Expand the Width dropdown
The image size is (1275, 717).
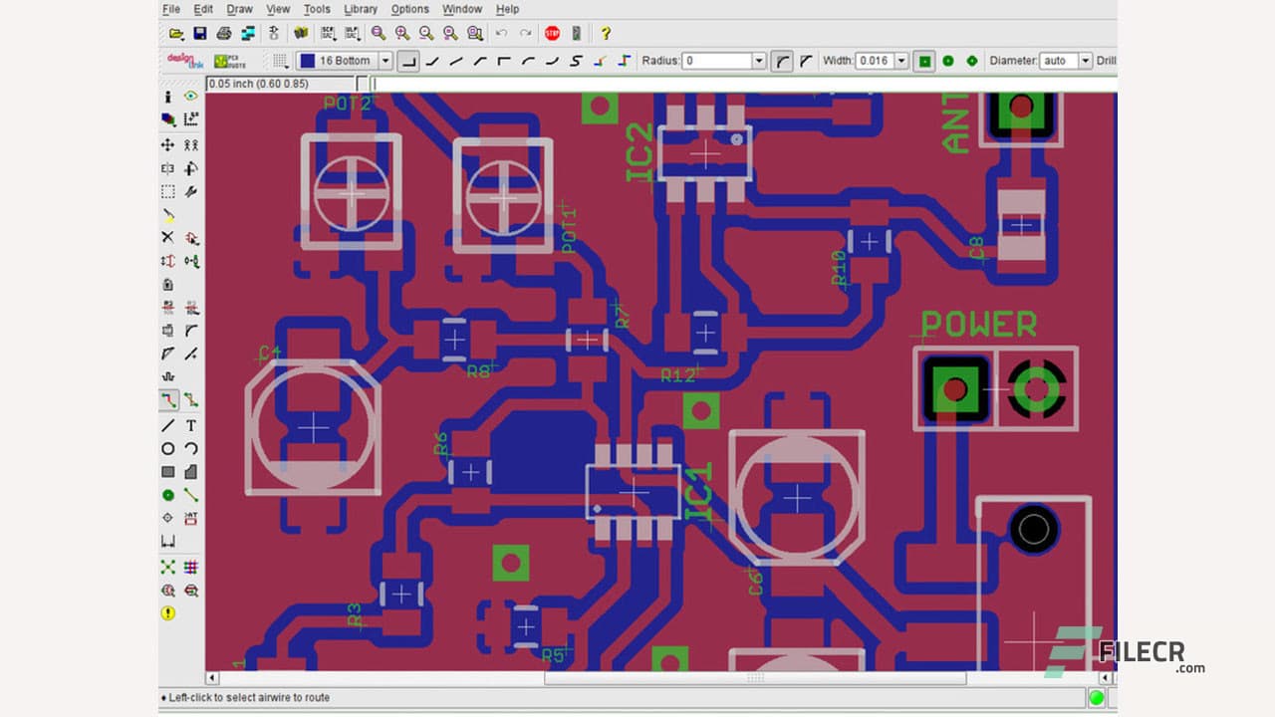coord(901,61)
